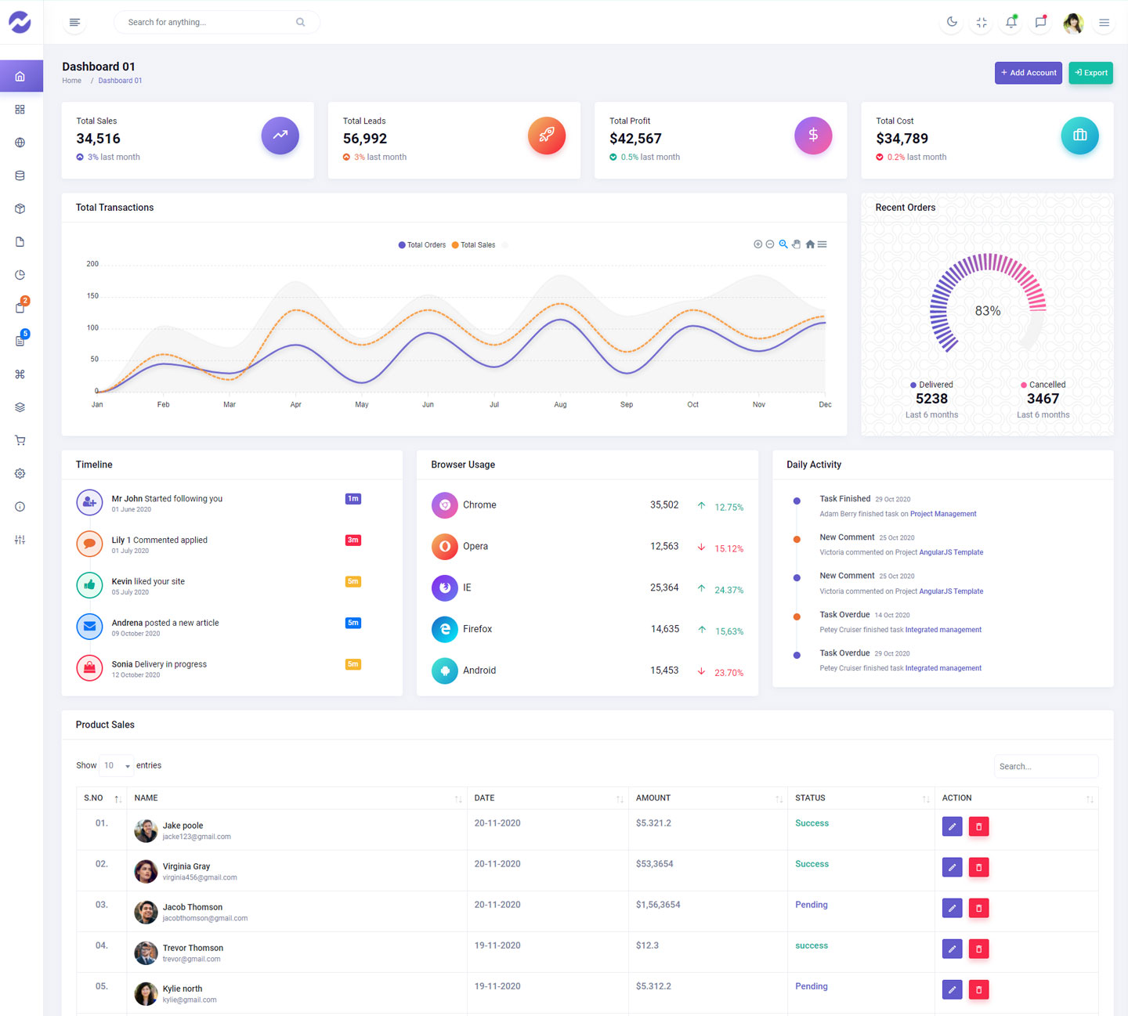
Task: Toggle dark mode moon icon
Action: (x=952, y=22)
